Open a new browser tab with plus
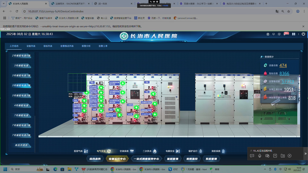Screen dimensions: 308x173 [x=266, y=3]
